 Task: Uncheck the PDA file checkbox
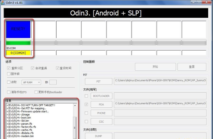point(86,104)
